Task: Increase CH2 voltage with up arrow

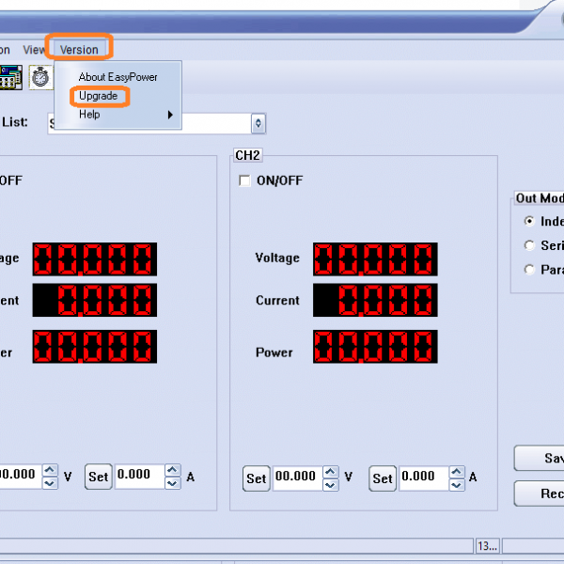Action: coord(331,470)
